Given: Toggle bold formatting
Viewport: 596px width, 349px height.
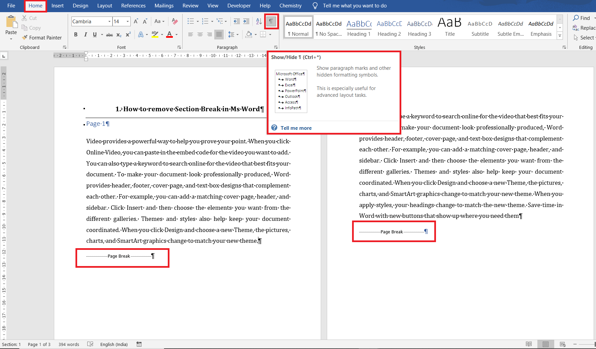Looking at the screenshot, I should pos(75,34).
